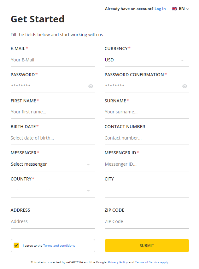The width and height of the screenshot is (199, 269).
Task: Open the Privacy Policy link
Action: (118, 262)
